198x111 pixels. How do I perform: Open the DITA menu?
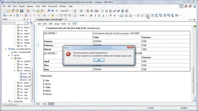(44, 6)
